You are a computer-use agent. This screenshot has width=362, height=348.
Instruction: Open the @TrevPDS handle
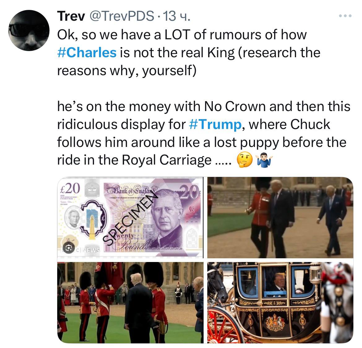pos(122,16)
